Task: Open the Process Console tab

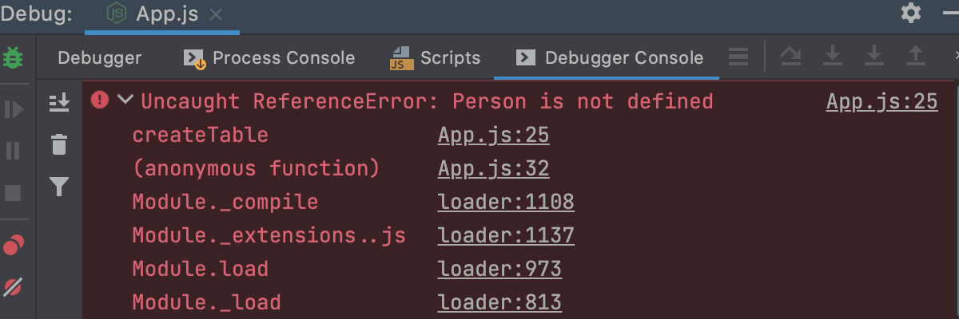Action: coord(269,58)
